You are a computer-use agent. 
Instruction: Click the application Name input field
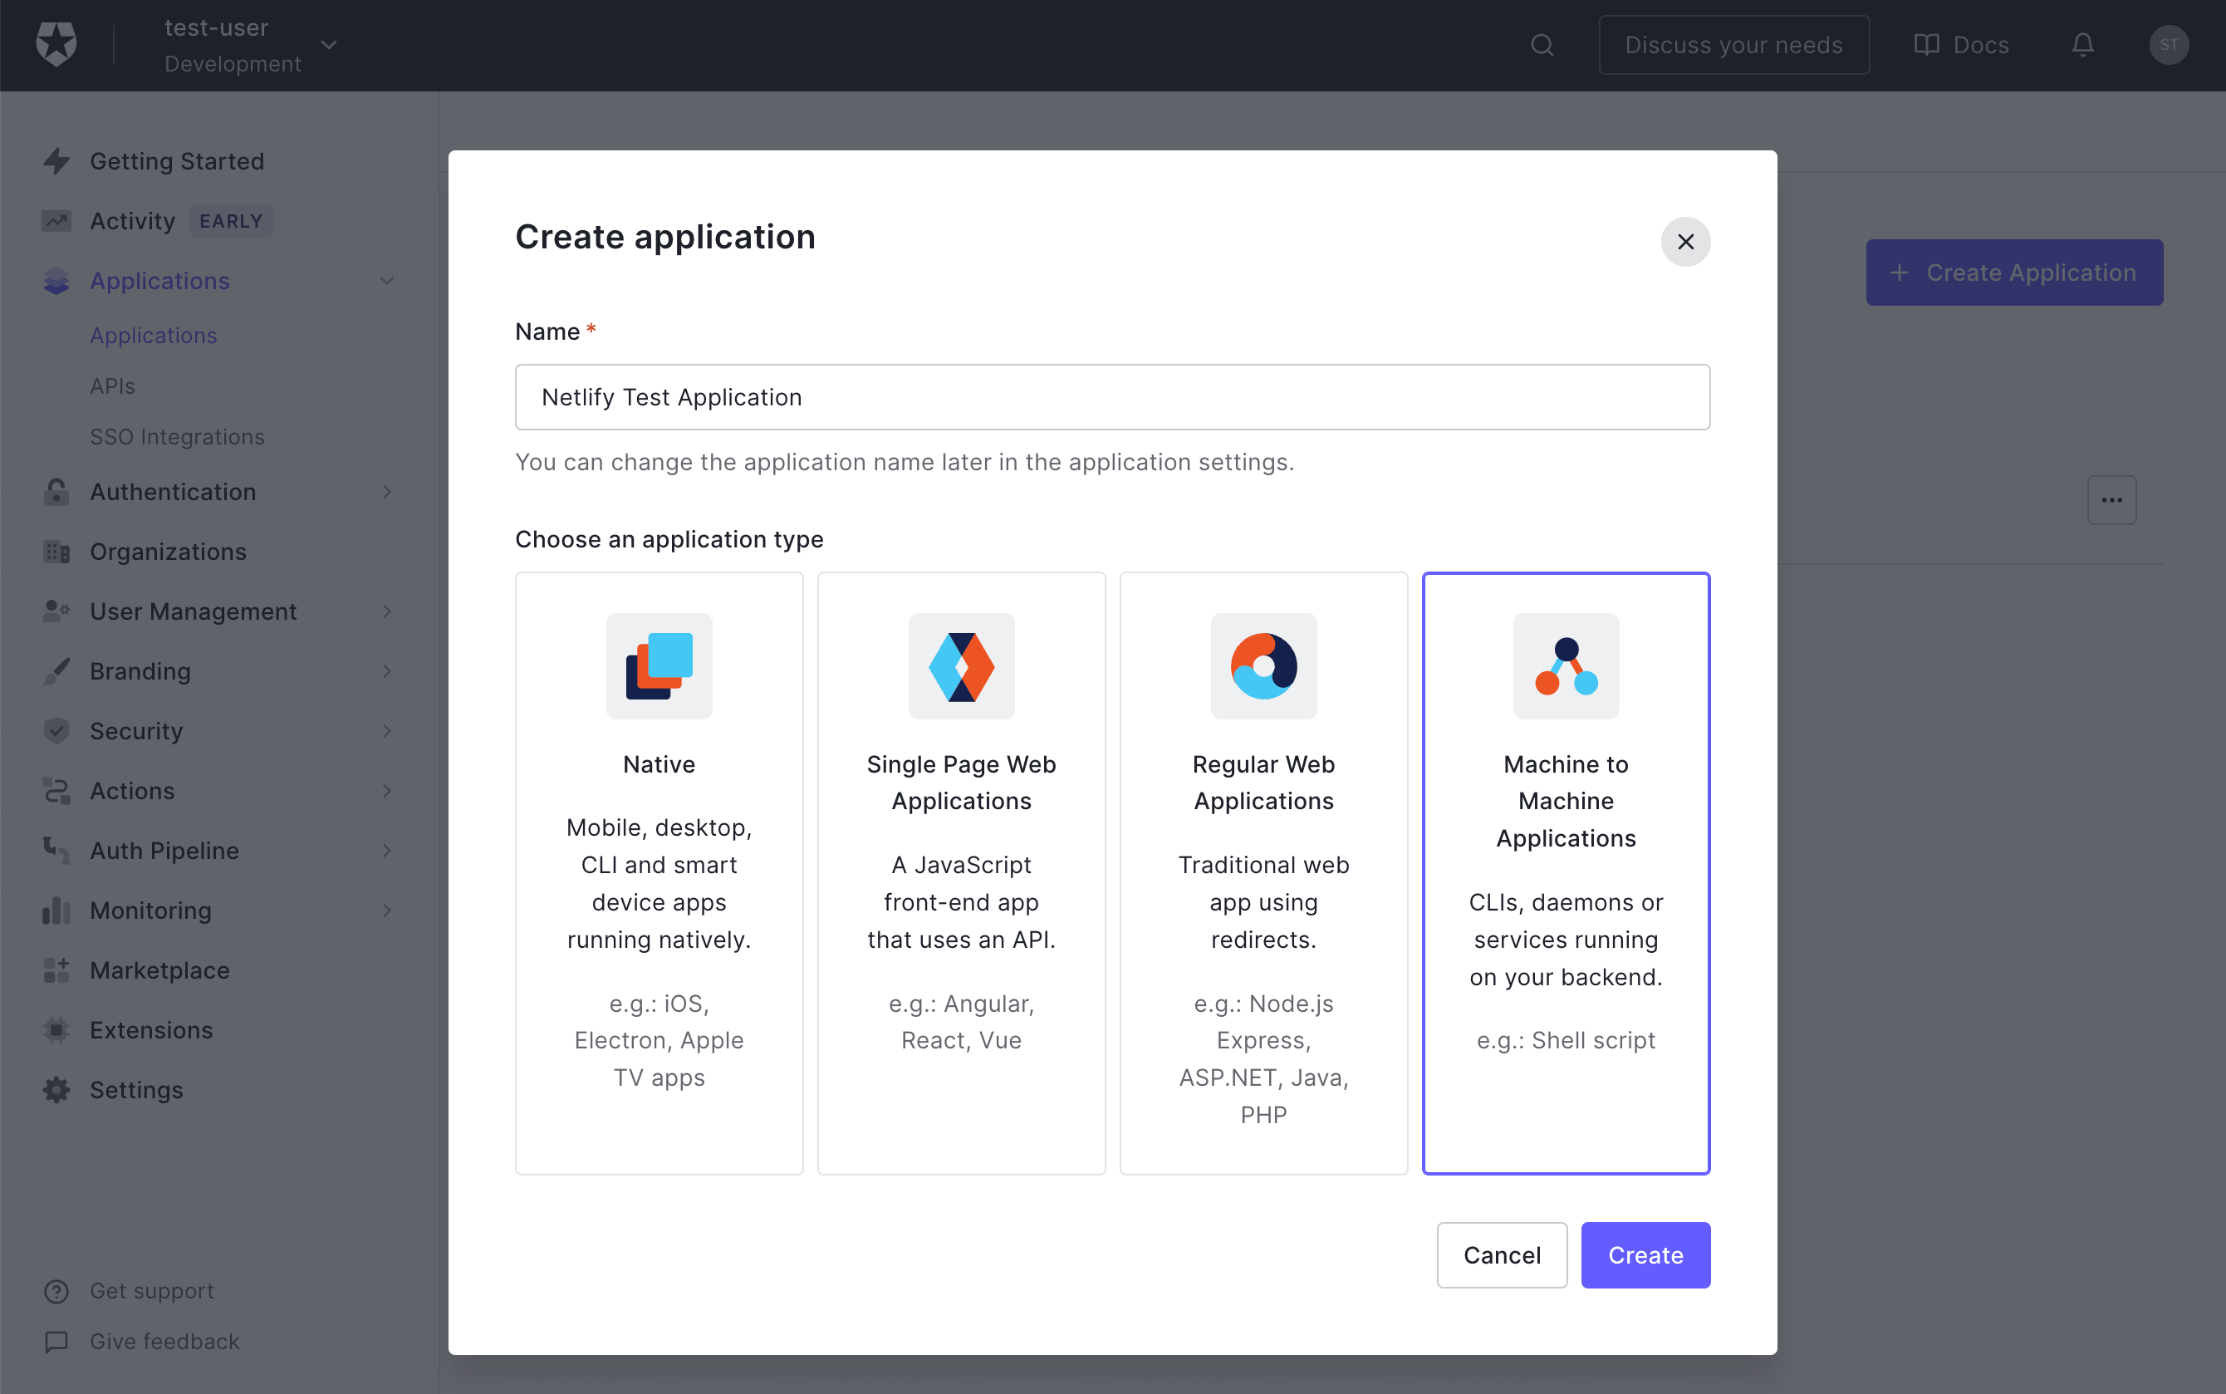click(x=1111, y=397)
